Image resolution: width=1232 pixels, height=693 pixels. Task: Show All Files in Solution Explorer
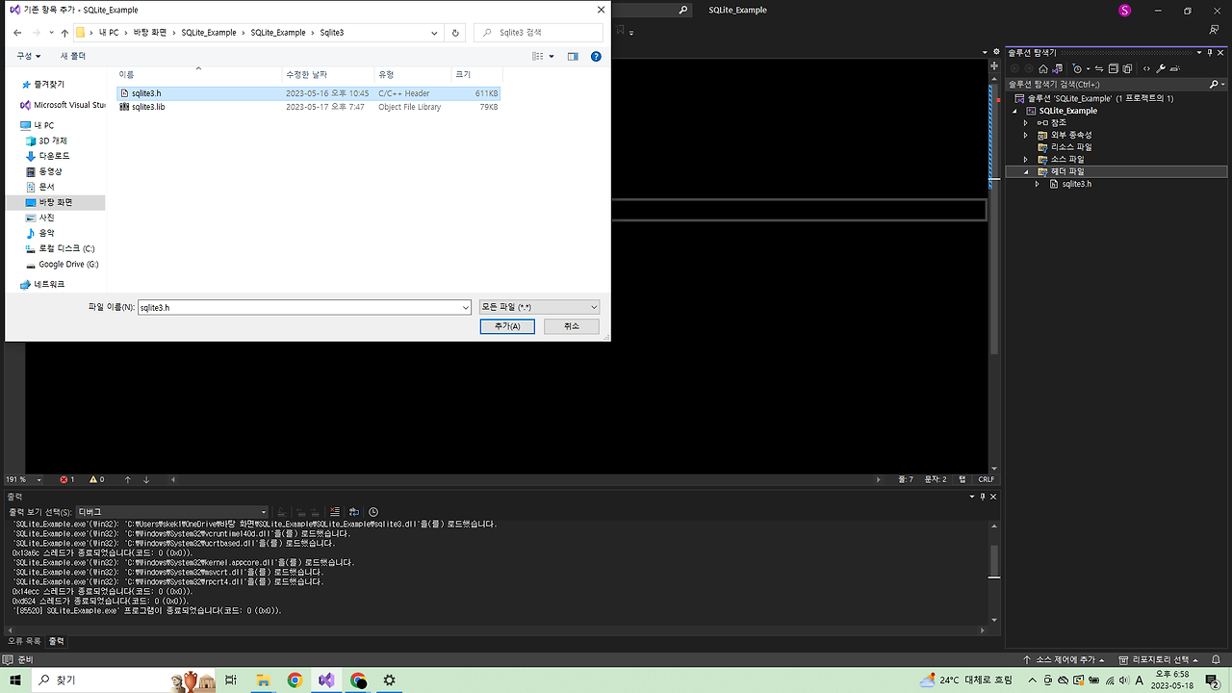(1127, 68)
